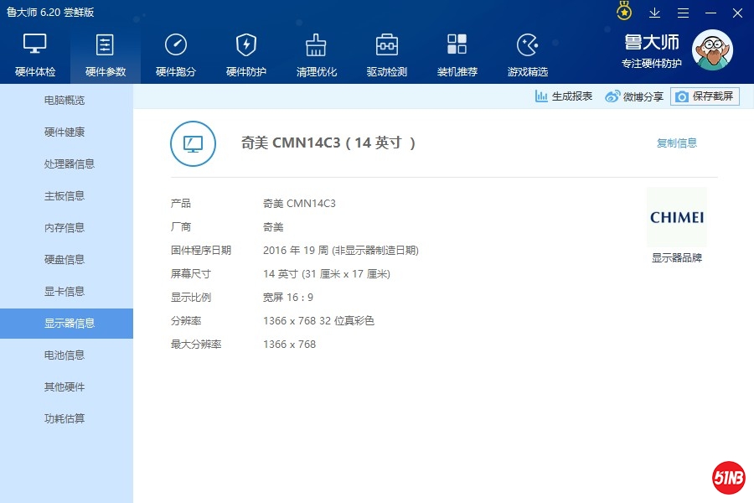Click the 清理优化 cleanup broom icon

316,45
